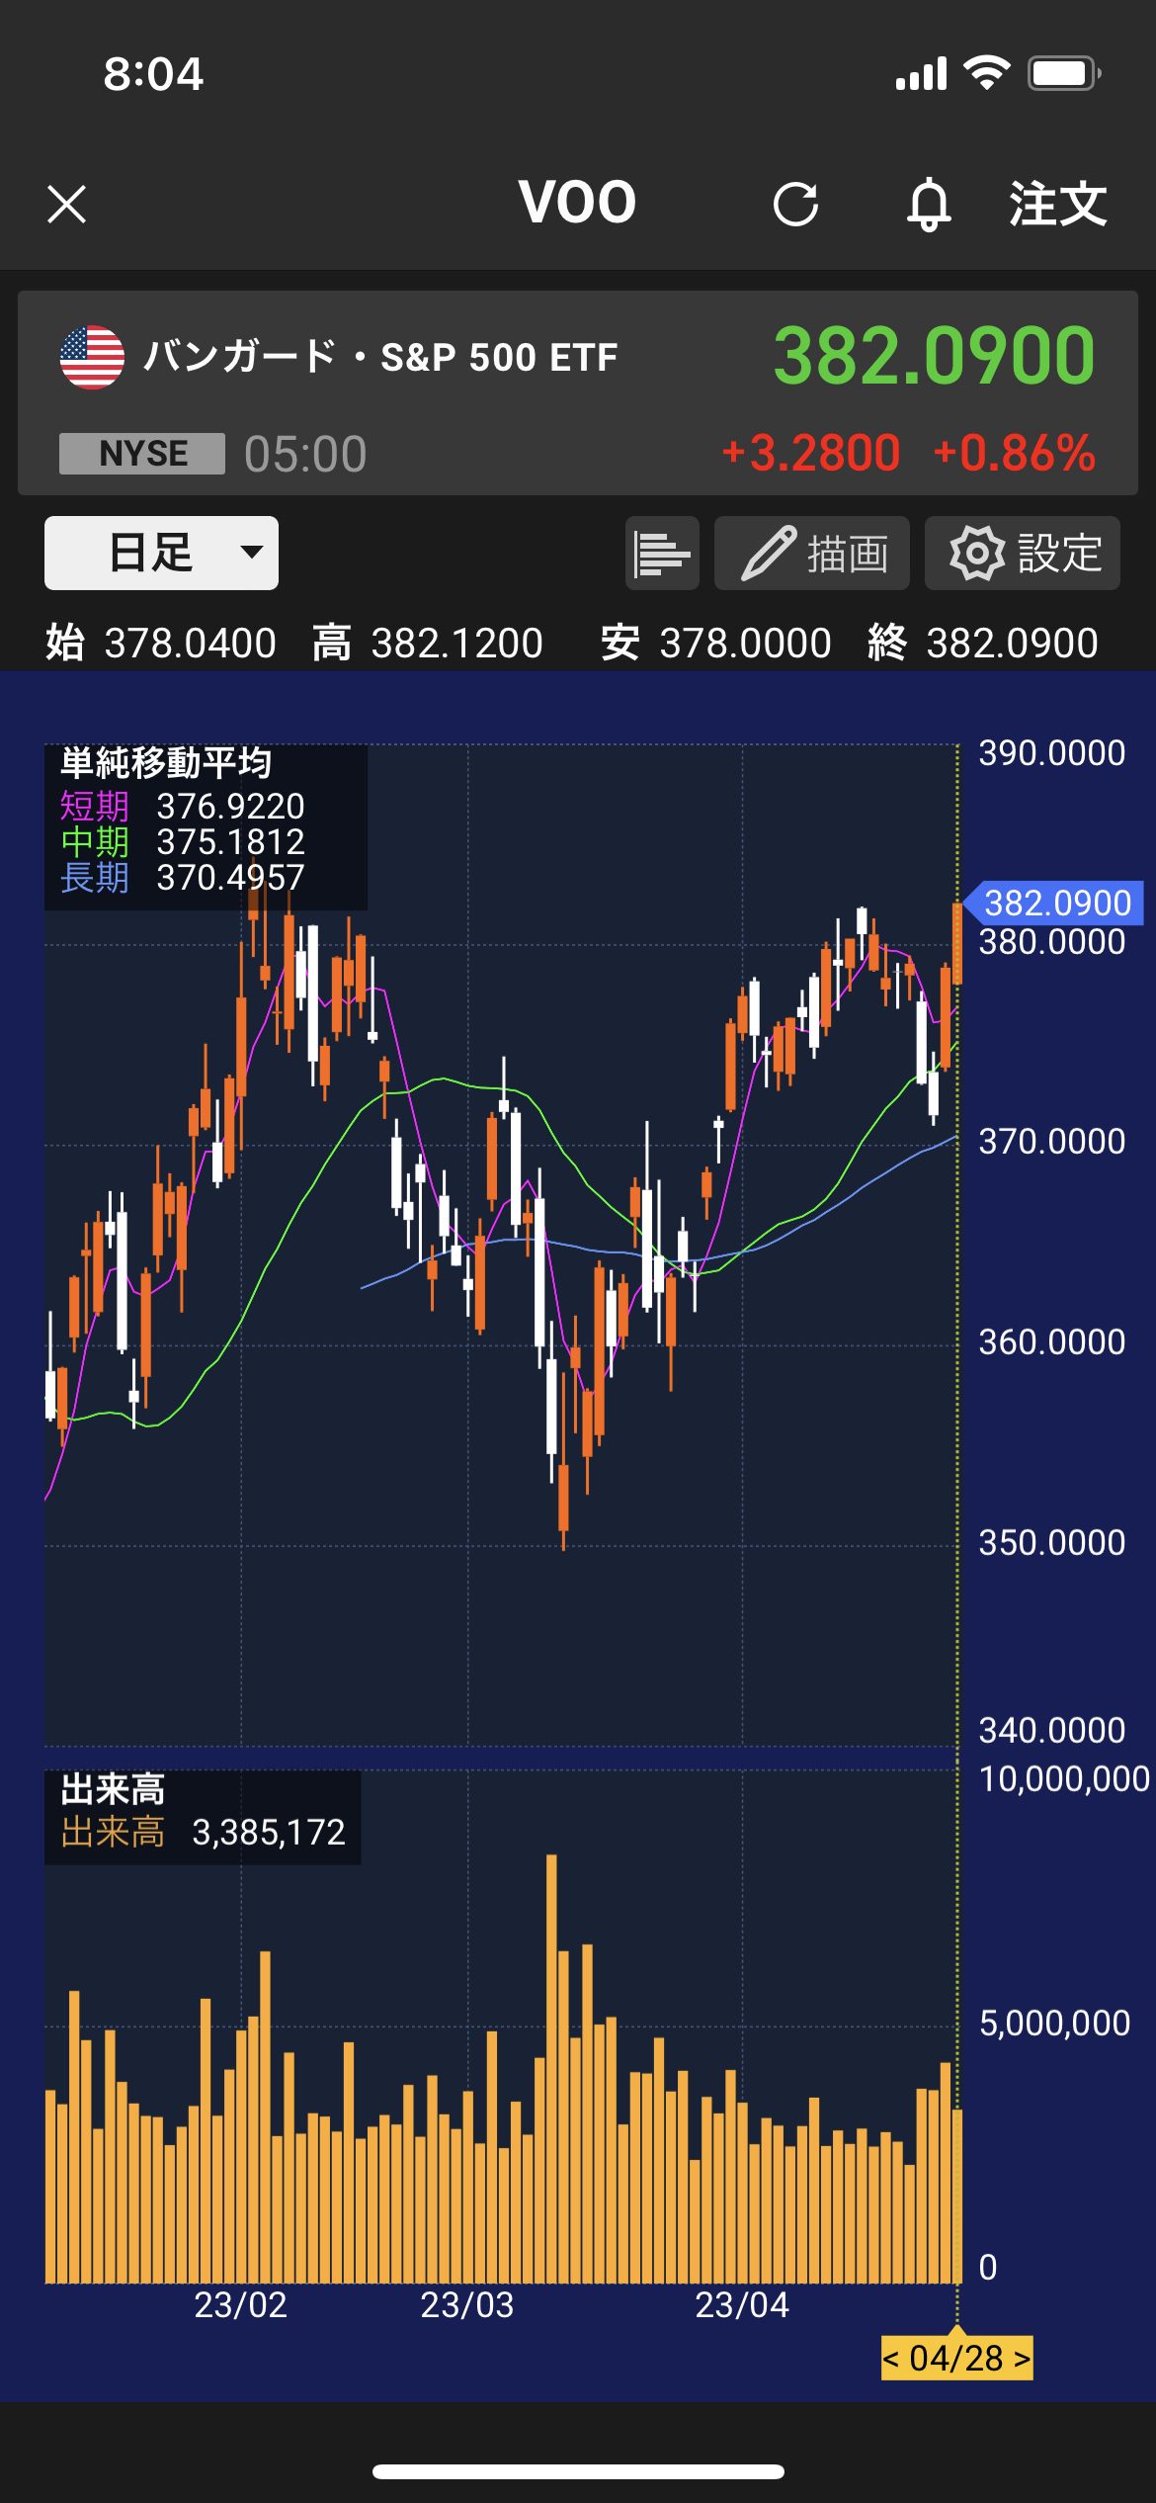Tap the 単純移動平均 legend title
1156x2503 pixels.
tap(166, 763)
